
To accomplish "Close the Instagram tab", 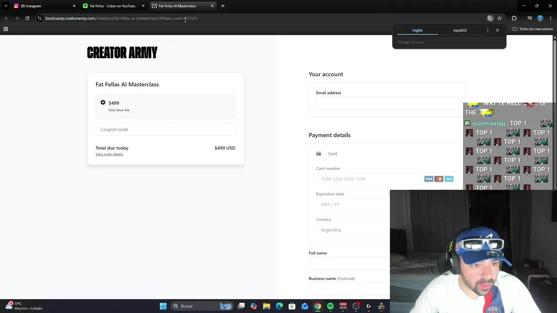I will tap(74, 6).
